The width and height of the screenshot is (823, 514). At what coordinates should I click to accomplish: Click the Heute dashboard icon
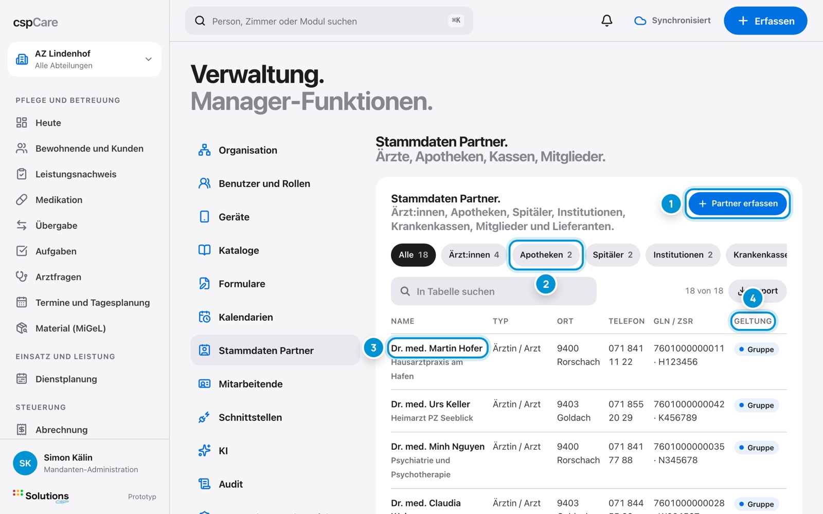(x=22, y=122)
